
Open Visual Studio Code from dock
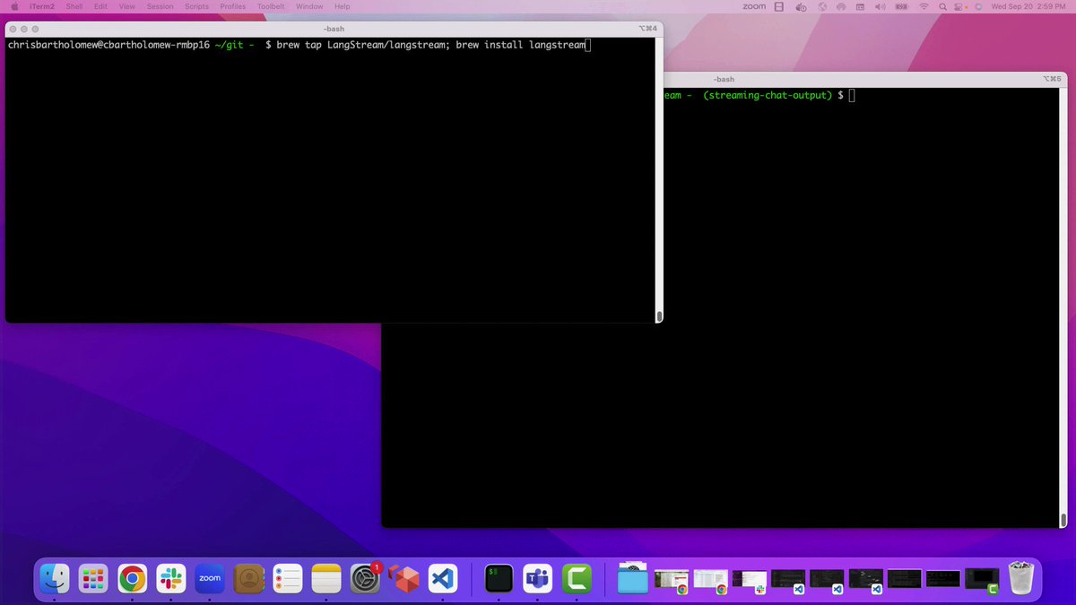pyautogui.click(x=443, y=578)
